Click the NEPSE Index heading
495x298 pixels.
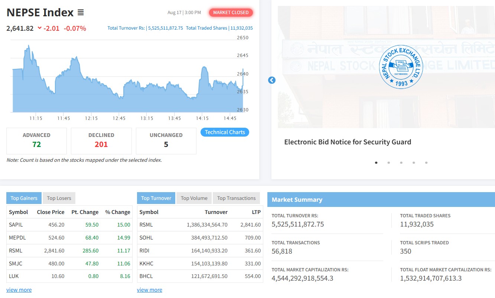[40, 13]
